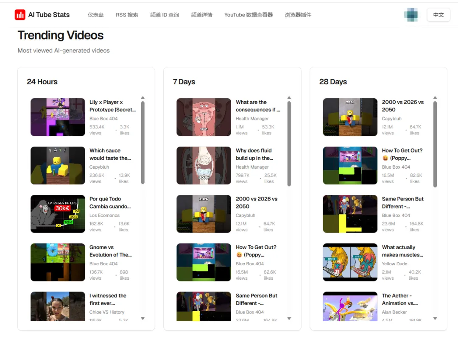Click Health Manager under What are the consequences
Screen dimensions: 458x339
(x=252, y=119)
